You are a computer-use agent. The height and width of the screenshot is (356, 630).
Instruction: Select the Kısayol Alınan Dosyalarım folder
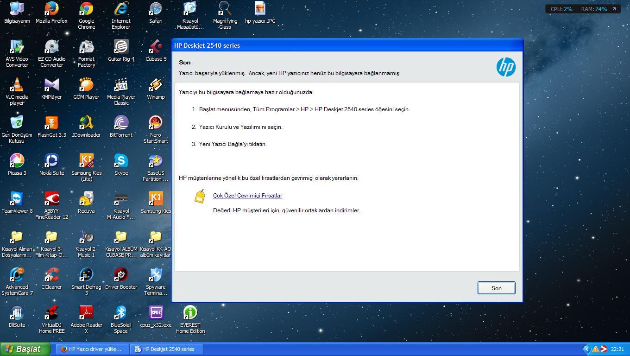(17, 243)
